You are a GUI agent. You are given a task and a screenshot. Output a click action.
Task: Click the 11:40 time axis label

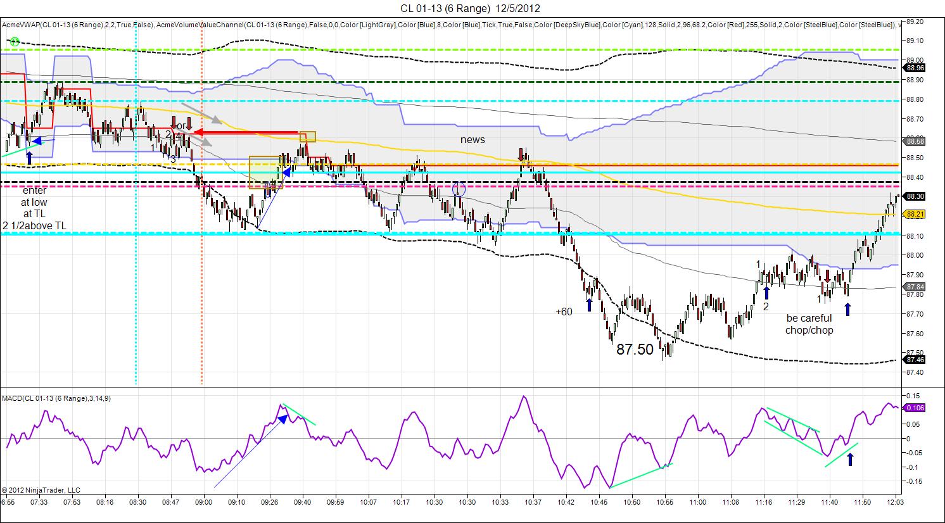[829, 502]
